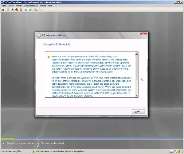Screen dimensions: 184x154
Task: Shut down the VM using the red power icon
Action: click(x=17, y=10)
